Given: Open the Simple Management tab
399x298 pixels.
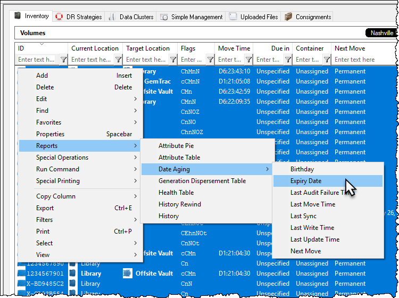Looking at the screenshot, I should coord(192,17).
